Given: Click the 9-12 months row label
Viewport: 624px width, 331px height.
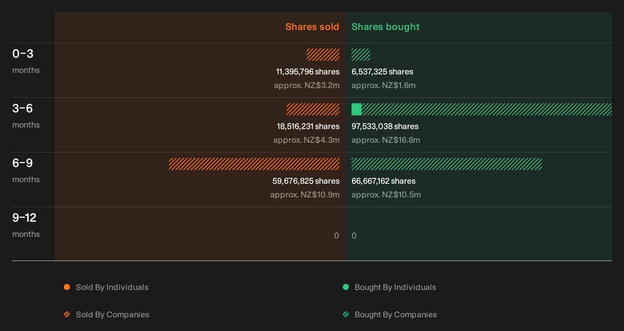Looking at the screenshot, I should [26, 225].
